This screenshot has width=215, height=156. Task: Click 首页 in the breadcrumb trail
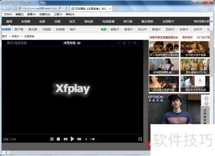coord(4,37)
